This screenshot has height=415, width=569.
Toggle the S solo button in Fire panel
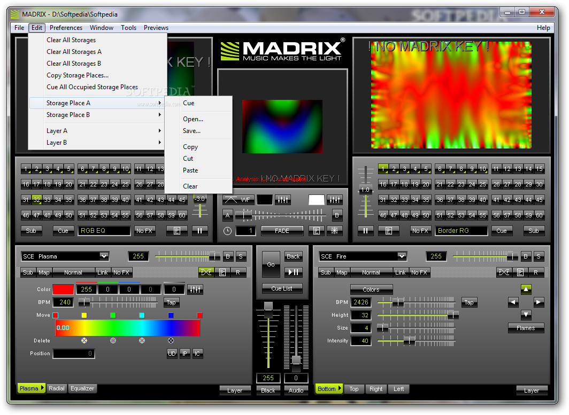coord(539,256)
